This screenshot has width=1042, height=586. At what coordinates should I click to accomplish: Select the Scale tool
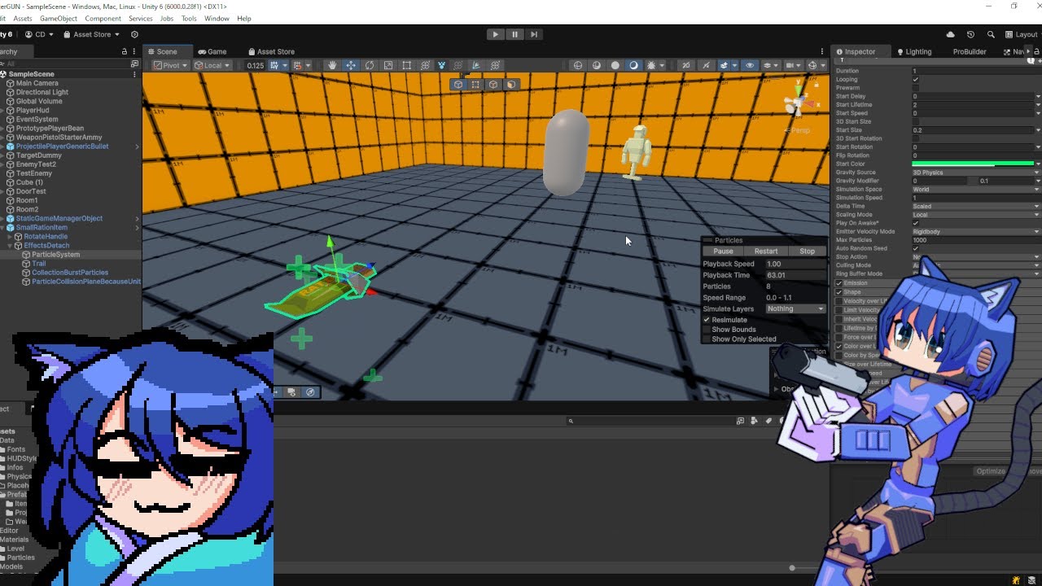tap(388, 65)
